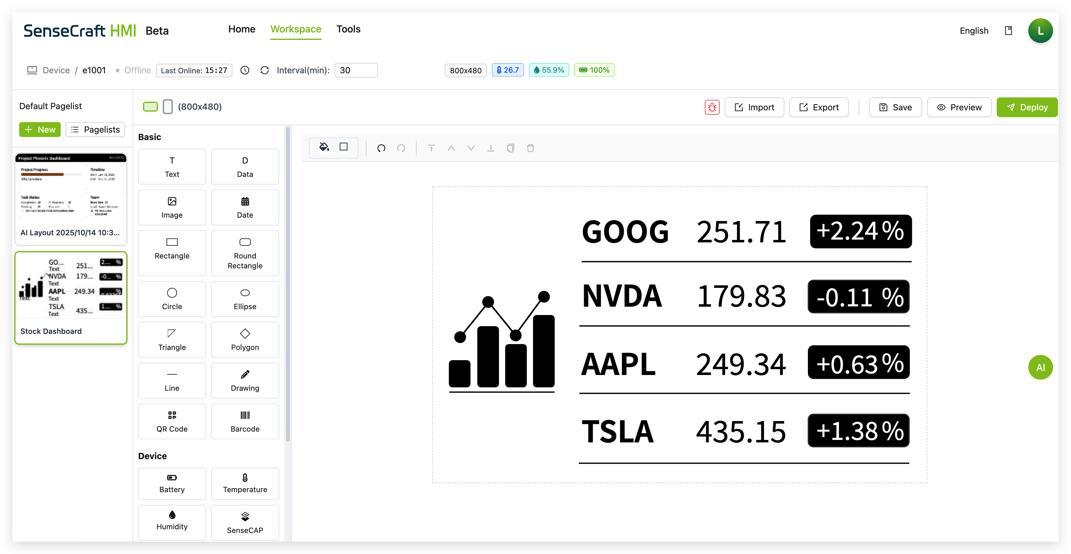1071x554 pixels.
Task: Click the redo icon in toolbar
Action: (401, 148)
